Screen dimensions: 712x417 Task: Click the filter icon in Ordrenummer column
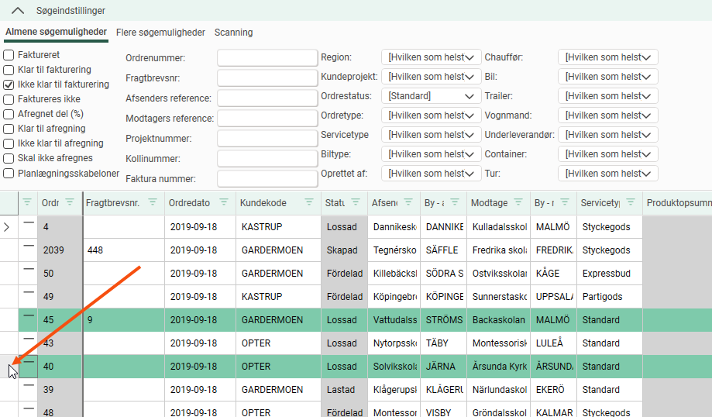click(x=70, y=202)
